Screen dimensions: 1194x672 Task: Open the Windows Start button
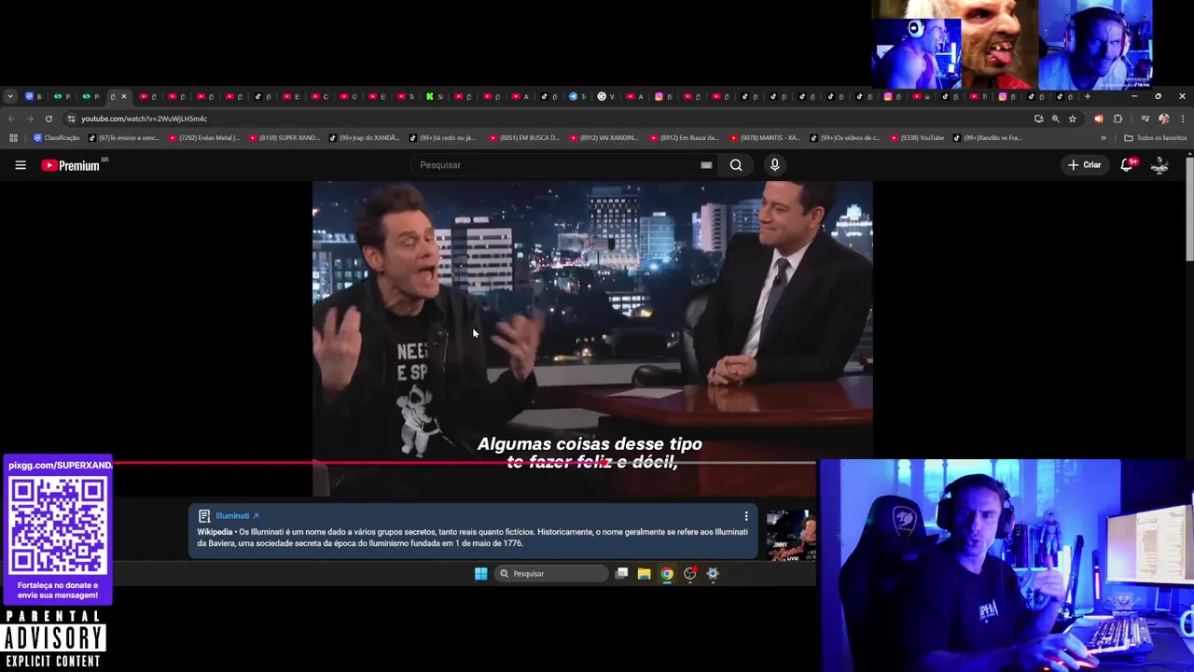tap(480, 574)
